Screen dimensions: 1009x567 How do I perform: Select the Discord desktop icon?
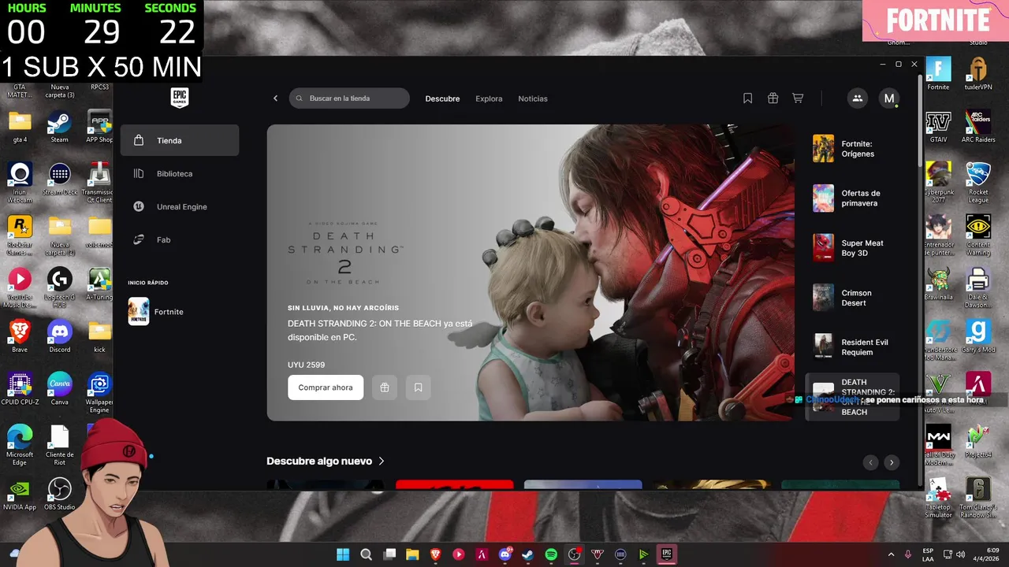coord(59,336)
